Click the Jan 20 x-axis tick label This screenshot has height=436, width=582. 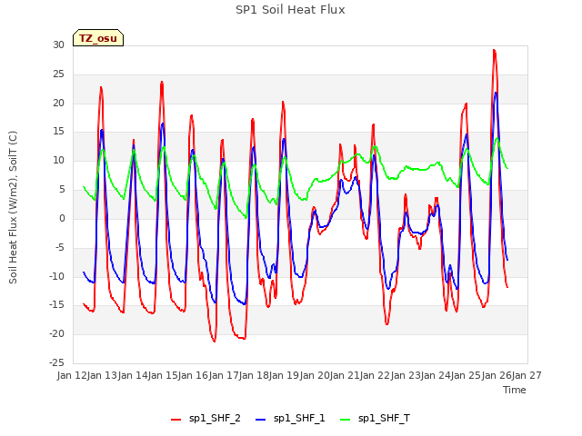coord(315,375)
